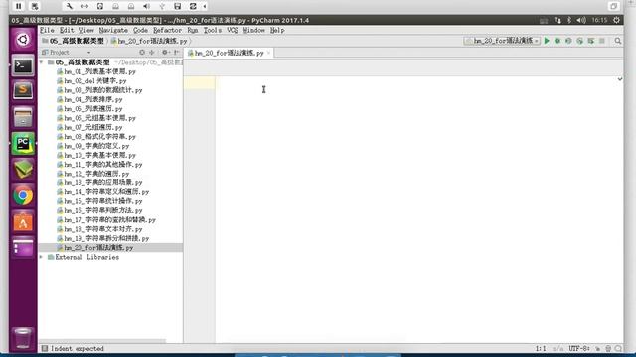This screenshot has width=636, height=357.
Task: Click the floppy disk icon in VM toolbar
Action: pyautogui.click(x=177, y=6)
